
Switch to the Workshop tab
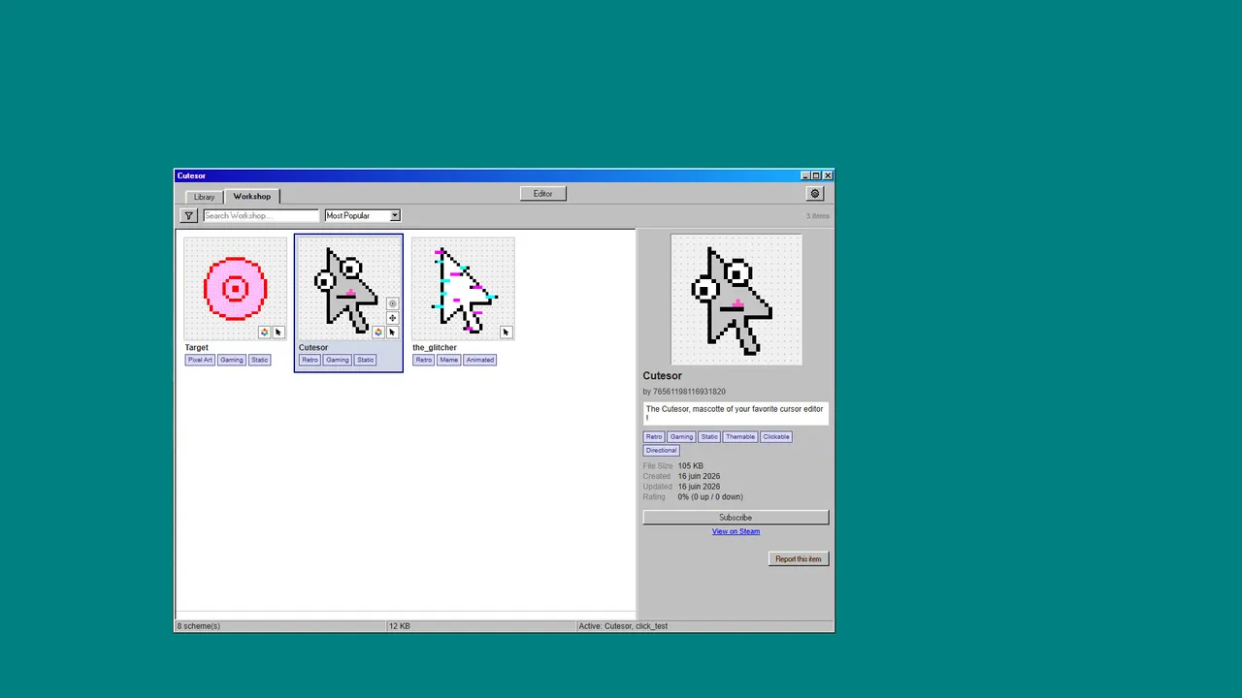click(x=251, y=196)
